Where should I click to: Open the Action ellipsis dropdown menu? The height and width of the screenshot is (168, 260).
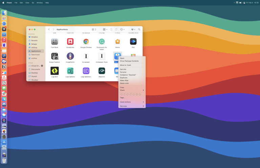(122, 29)
